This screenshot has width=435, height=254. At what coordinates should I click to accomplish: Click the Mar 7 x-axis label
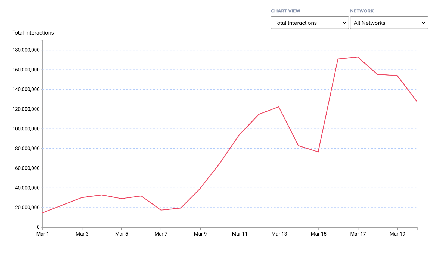[161, 234]
